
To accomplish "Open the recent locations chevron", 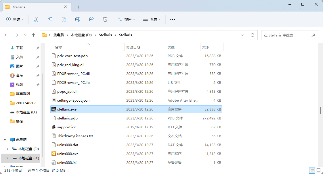I will (25, 35).
